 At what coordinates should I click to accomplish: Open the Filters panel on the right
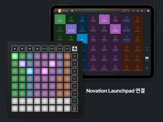point(147,49)
